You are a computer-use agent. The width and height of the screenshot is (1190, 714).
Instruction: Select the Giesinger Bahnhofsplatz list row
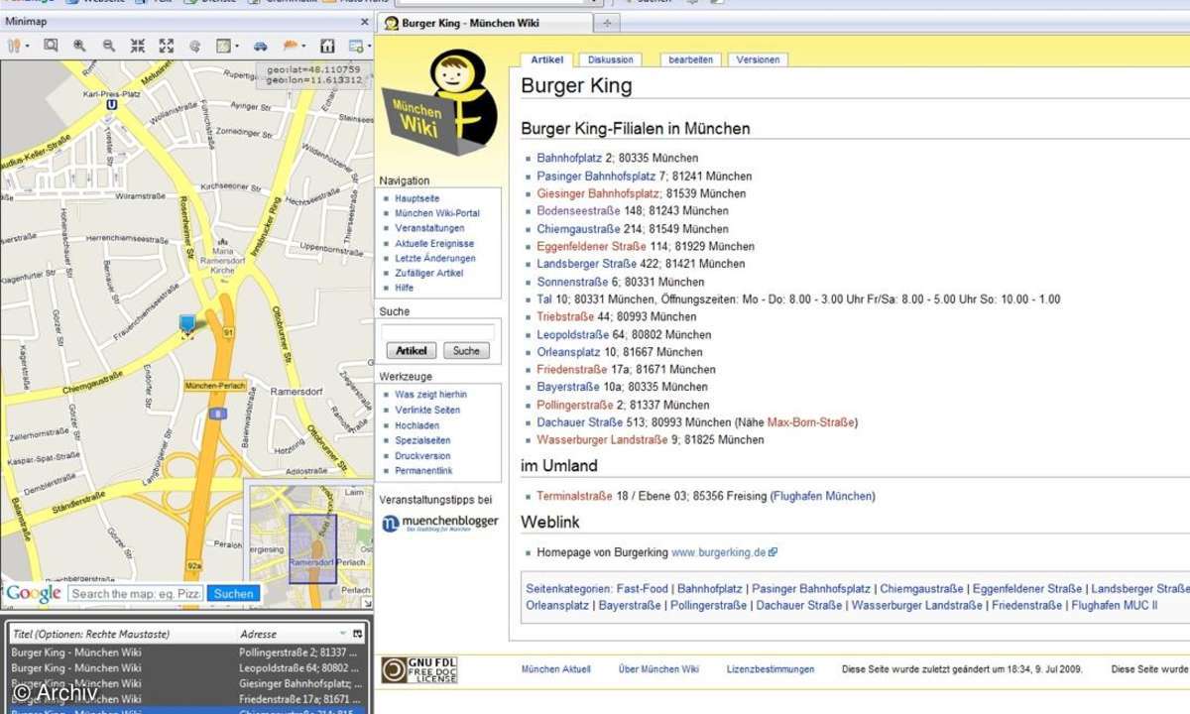(x=185, y=684)
